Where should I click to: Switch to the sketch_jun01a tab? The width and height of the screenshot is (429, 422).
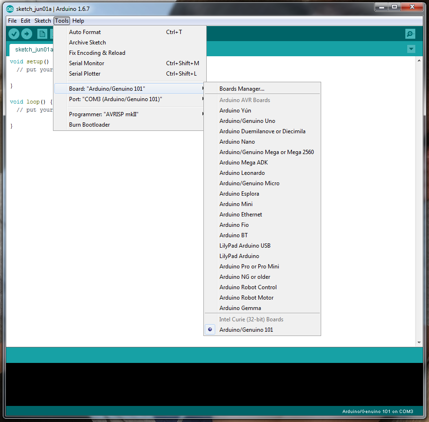(32, 50)
